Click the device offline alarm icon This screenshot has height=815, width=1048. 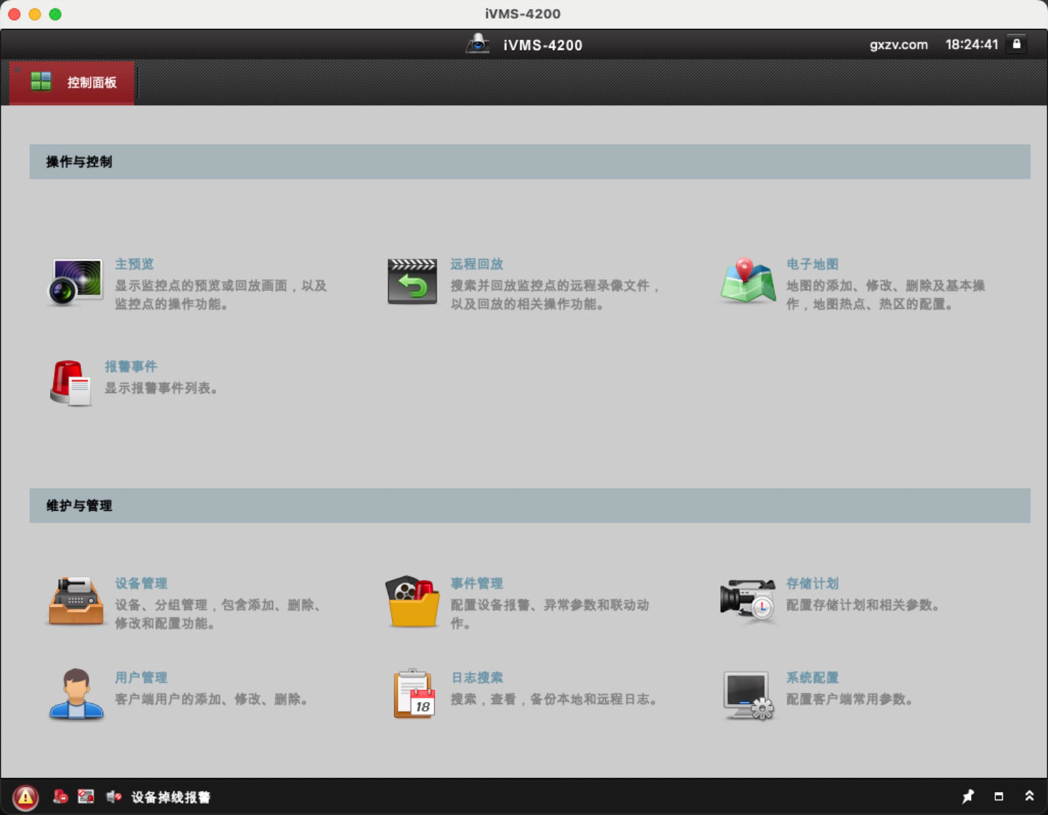click(x=61, y=797)
